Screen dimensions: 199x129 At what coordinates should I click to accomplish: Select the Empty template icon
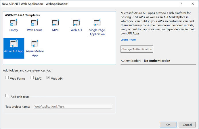(x=14, y=23)
